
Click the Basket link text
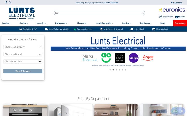click(182, 17)
